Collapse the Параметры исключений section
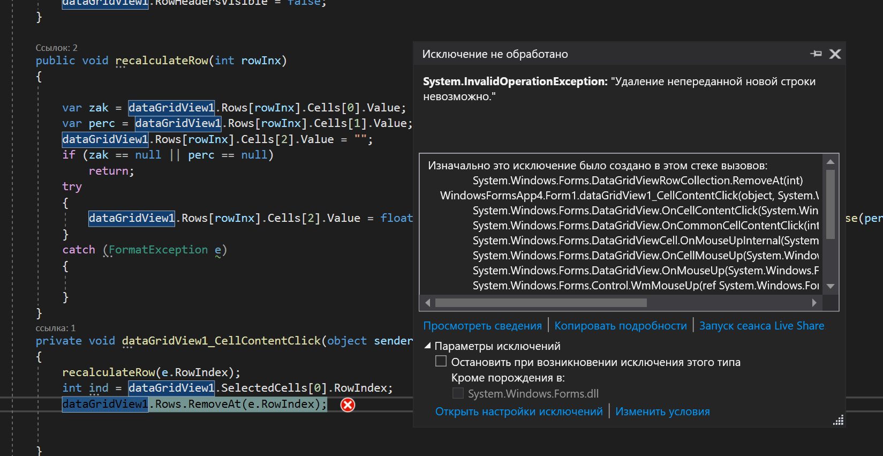Screen dimensions: 883x456 (428, 346)
